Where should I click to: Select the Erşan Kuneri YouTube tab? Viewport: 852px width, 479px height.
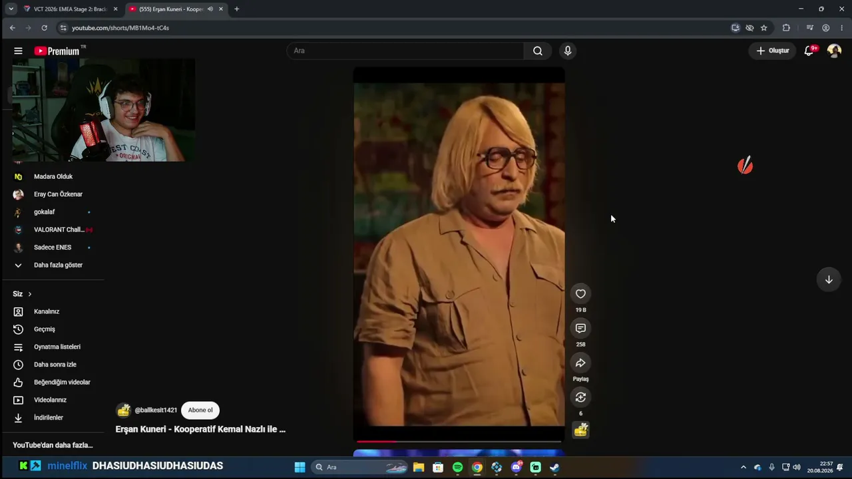tap(170, 9)
